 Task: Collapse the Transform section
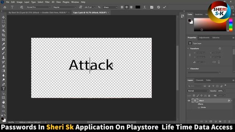[188, 48]
